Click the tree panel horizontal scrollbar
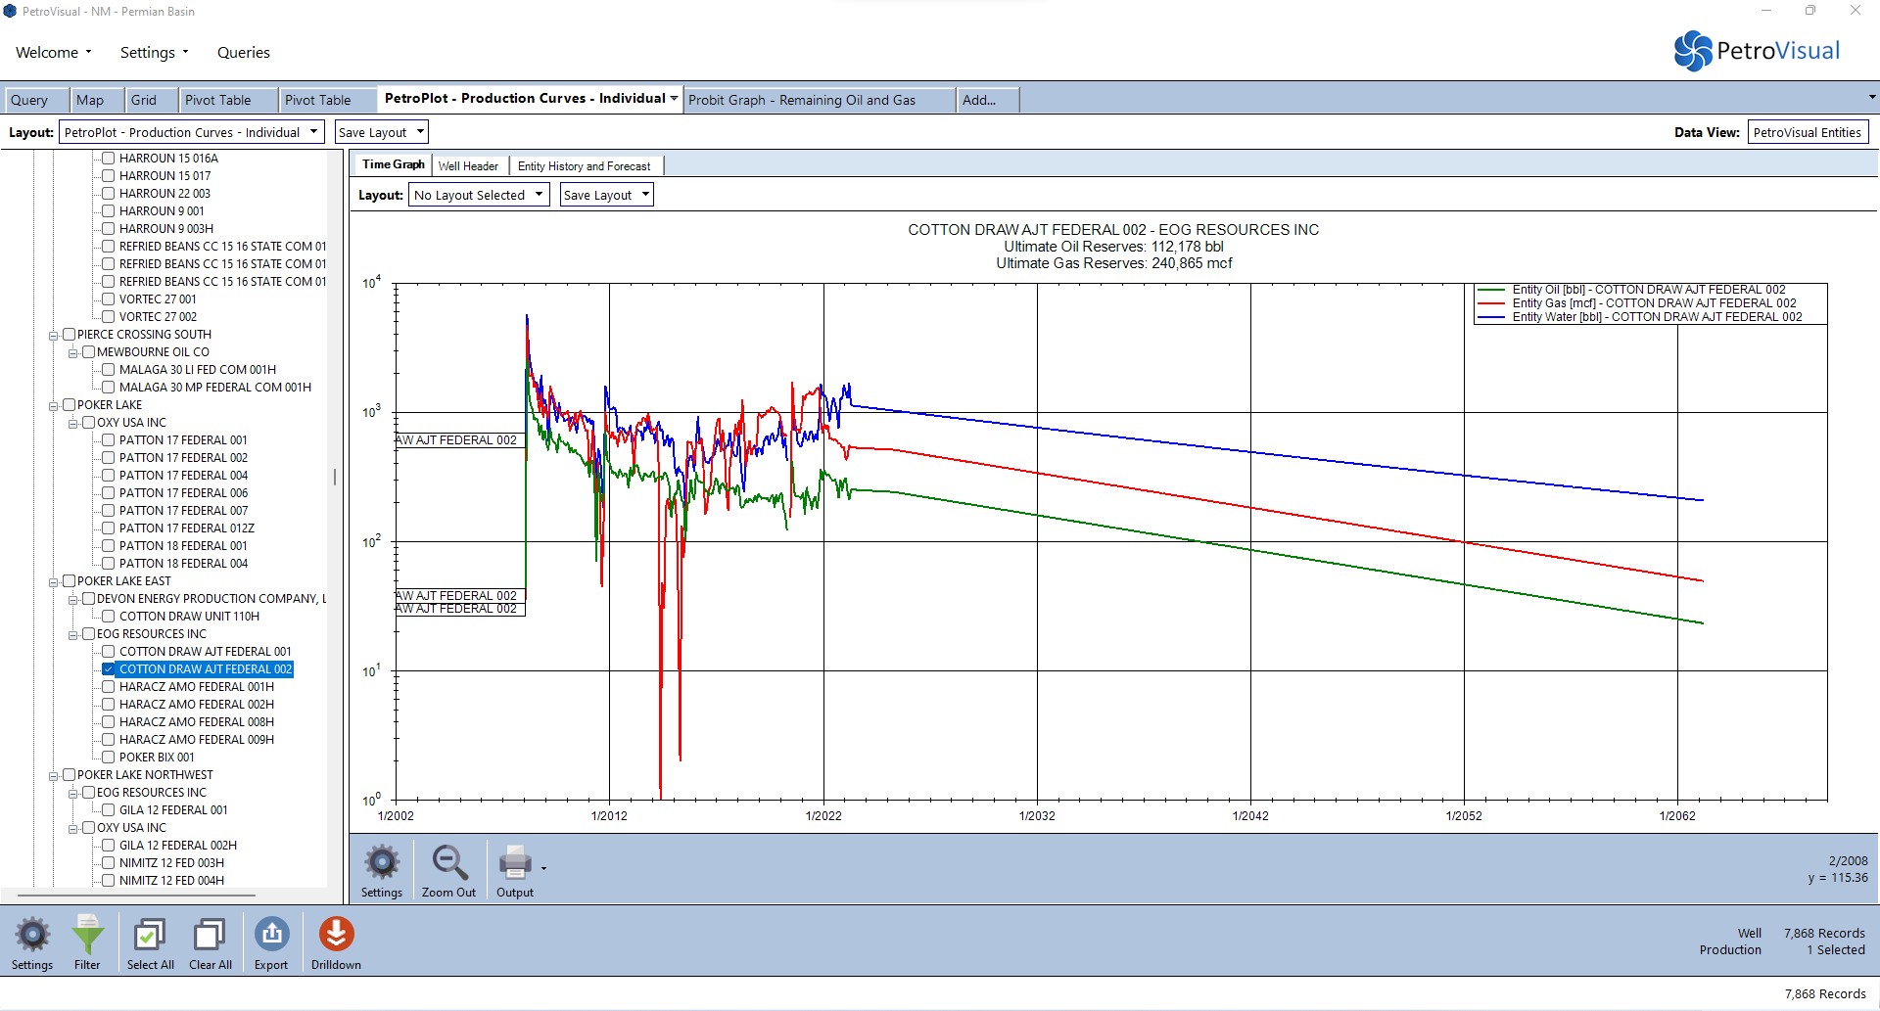 [x=137, y=895]
